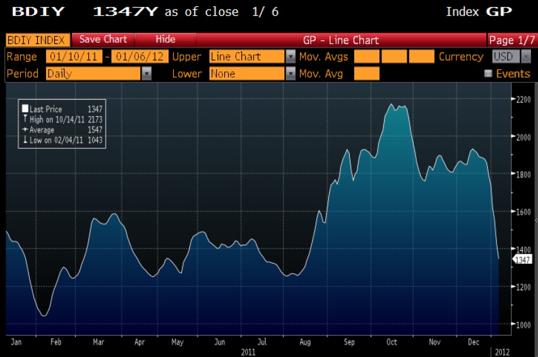Click lower Mov. Avg input box
This screenshot has width=538, height=357.
click(x=367, y=73)
